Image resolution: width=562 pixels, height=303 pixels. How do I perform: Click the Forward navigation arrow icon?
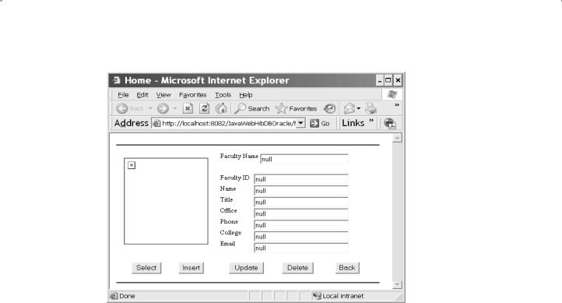pos(163,108)
